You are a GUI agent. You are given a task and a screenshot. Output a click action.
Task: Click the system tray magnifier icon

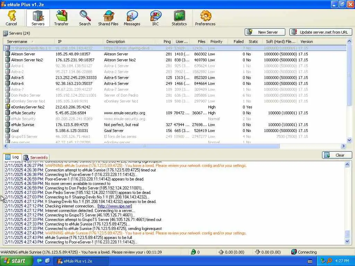pyautogui.click(x=329, y=261)
